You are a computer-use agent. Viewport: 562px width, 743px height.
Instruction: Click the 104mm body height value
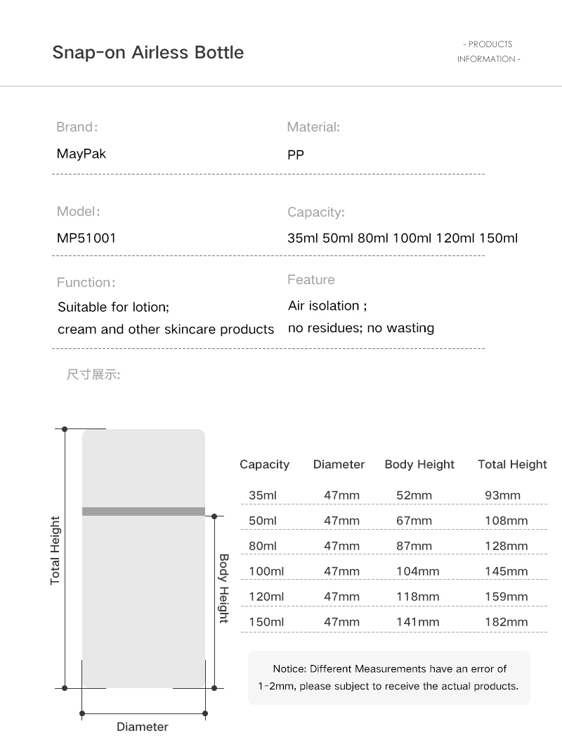click(x=417, y=571)
